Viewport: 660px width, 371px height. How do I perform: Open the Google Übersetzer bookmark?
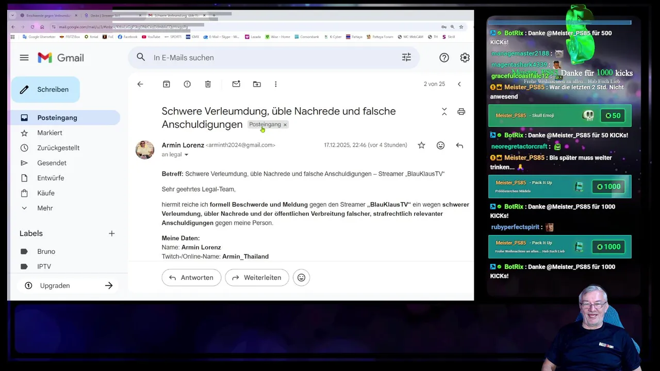39,37
